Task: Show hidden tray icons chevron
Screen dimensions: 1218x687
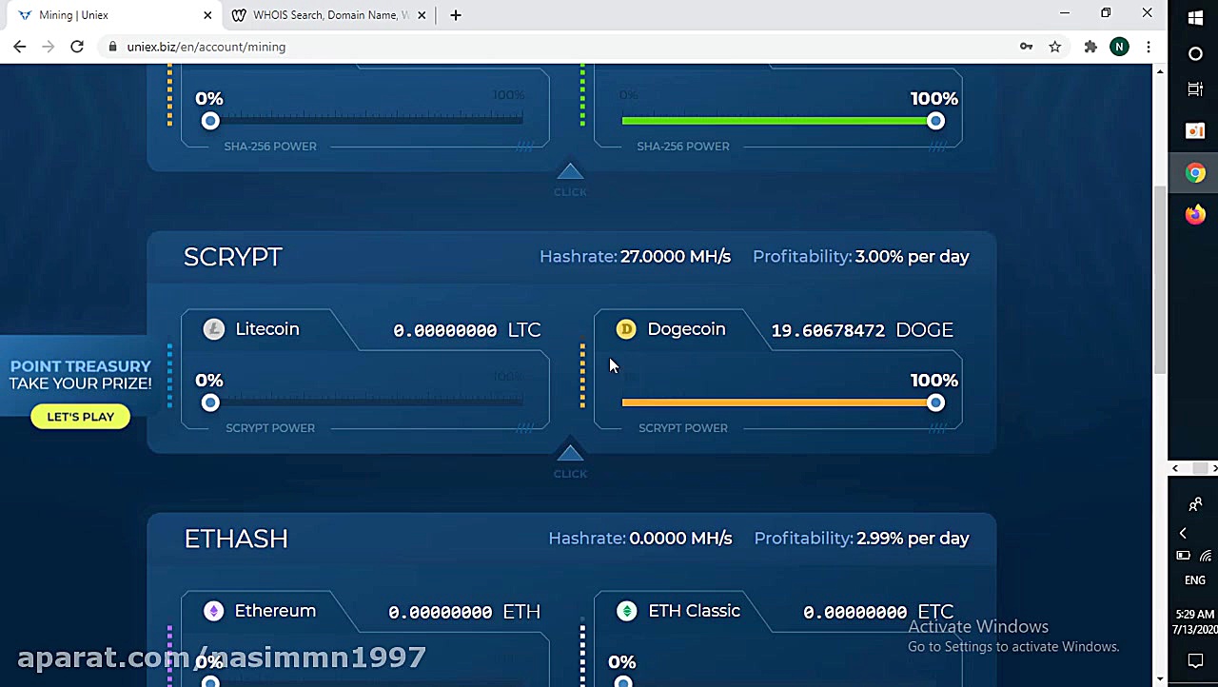Action: click(x=1183, y=533)
